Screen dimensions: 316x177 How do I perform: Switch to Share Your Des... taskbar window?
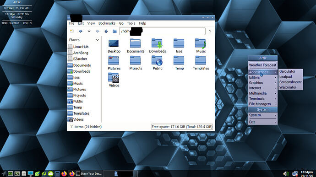[88, 174]
